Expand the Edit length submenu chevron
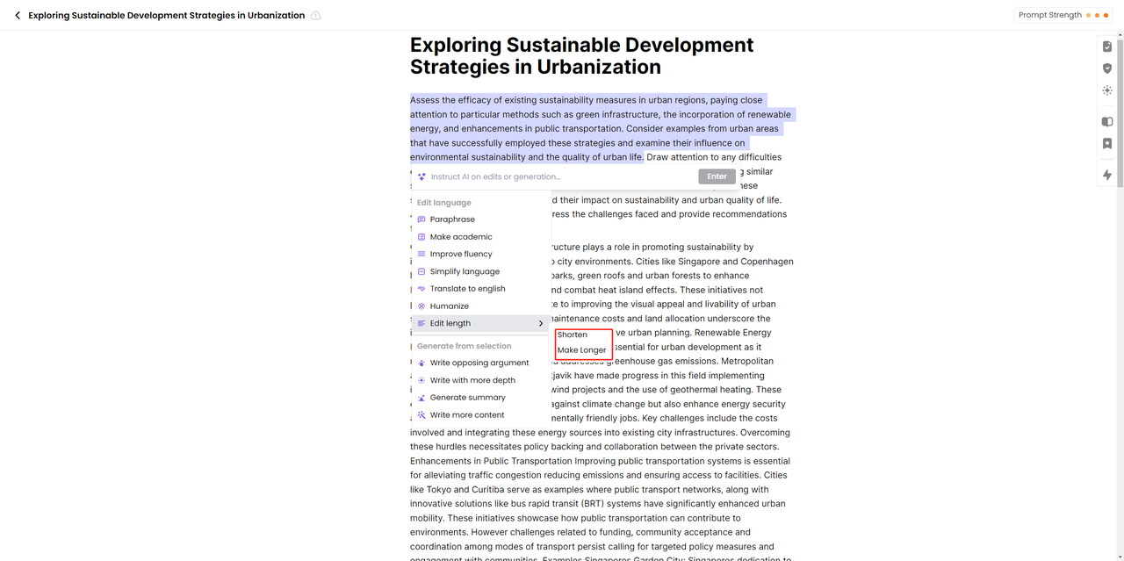 541,323
